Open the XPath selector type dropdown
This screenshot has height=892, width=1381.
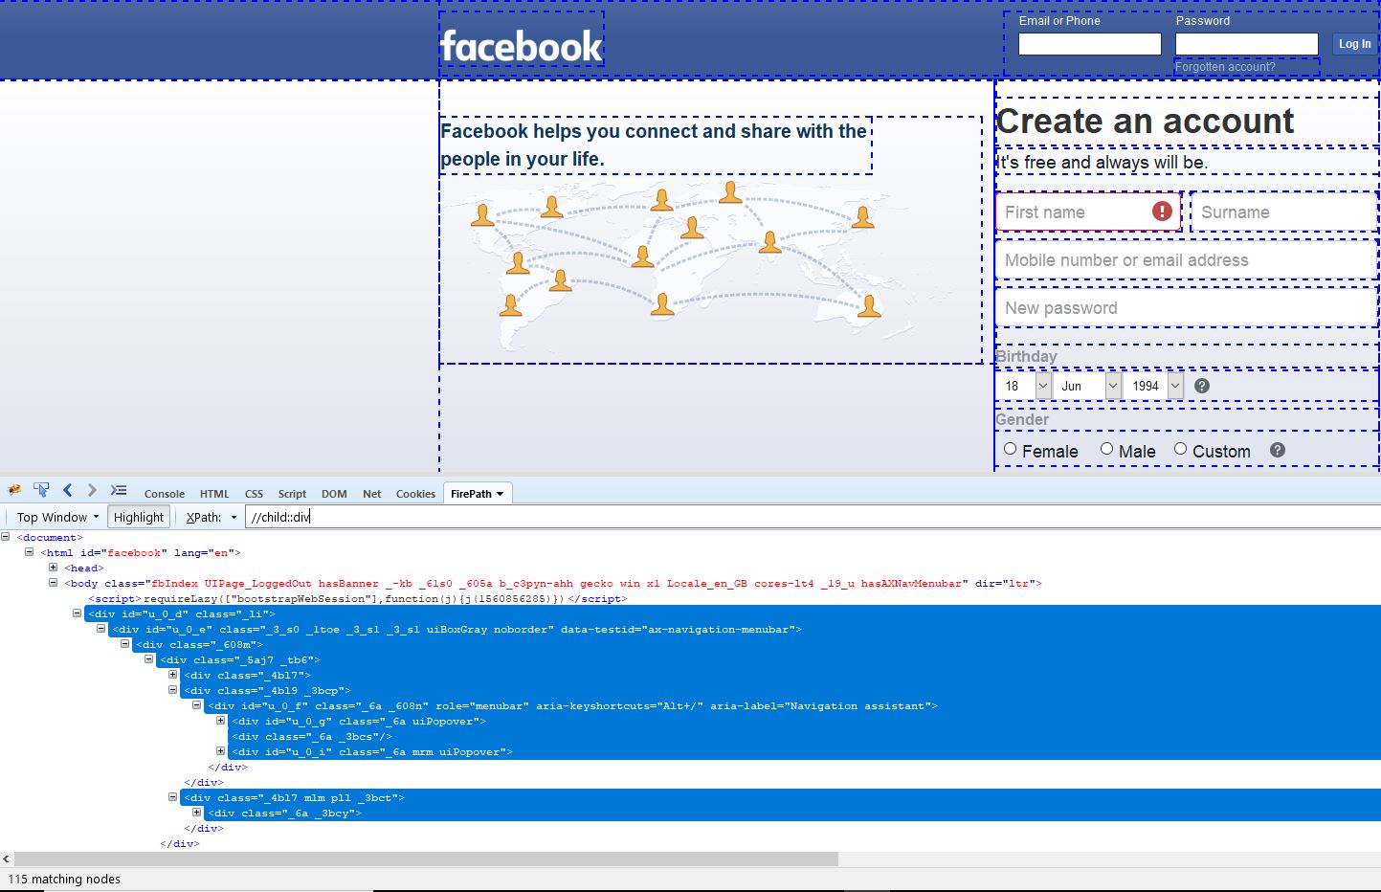212,517
